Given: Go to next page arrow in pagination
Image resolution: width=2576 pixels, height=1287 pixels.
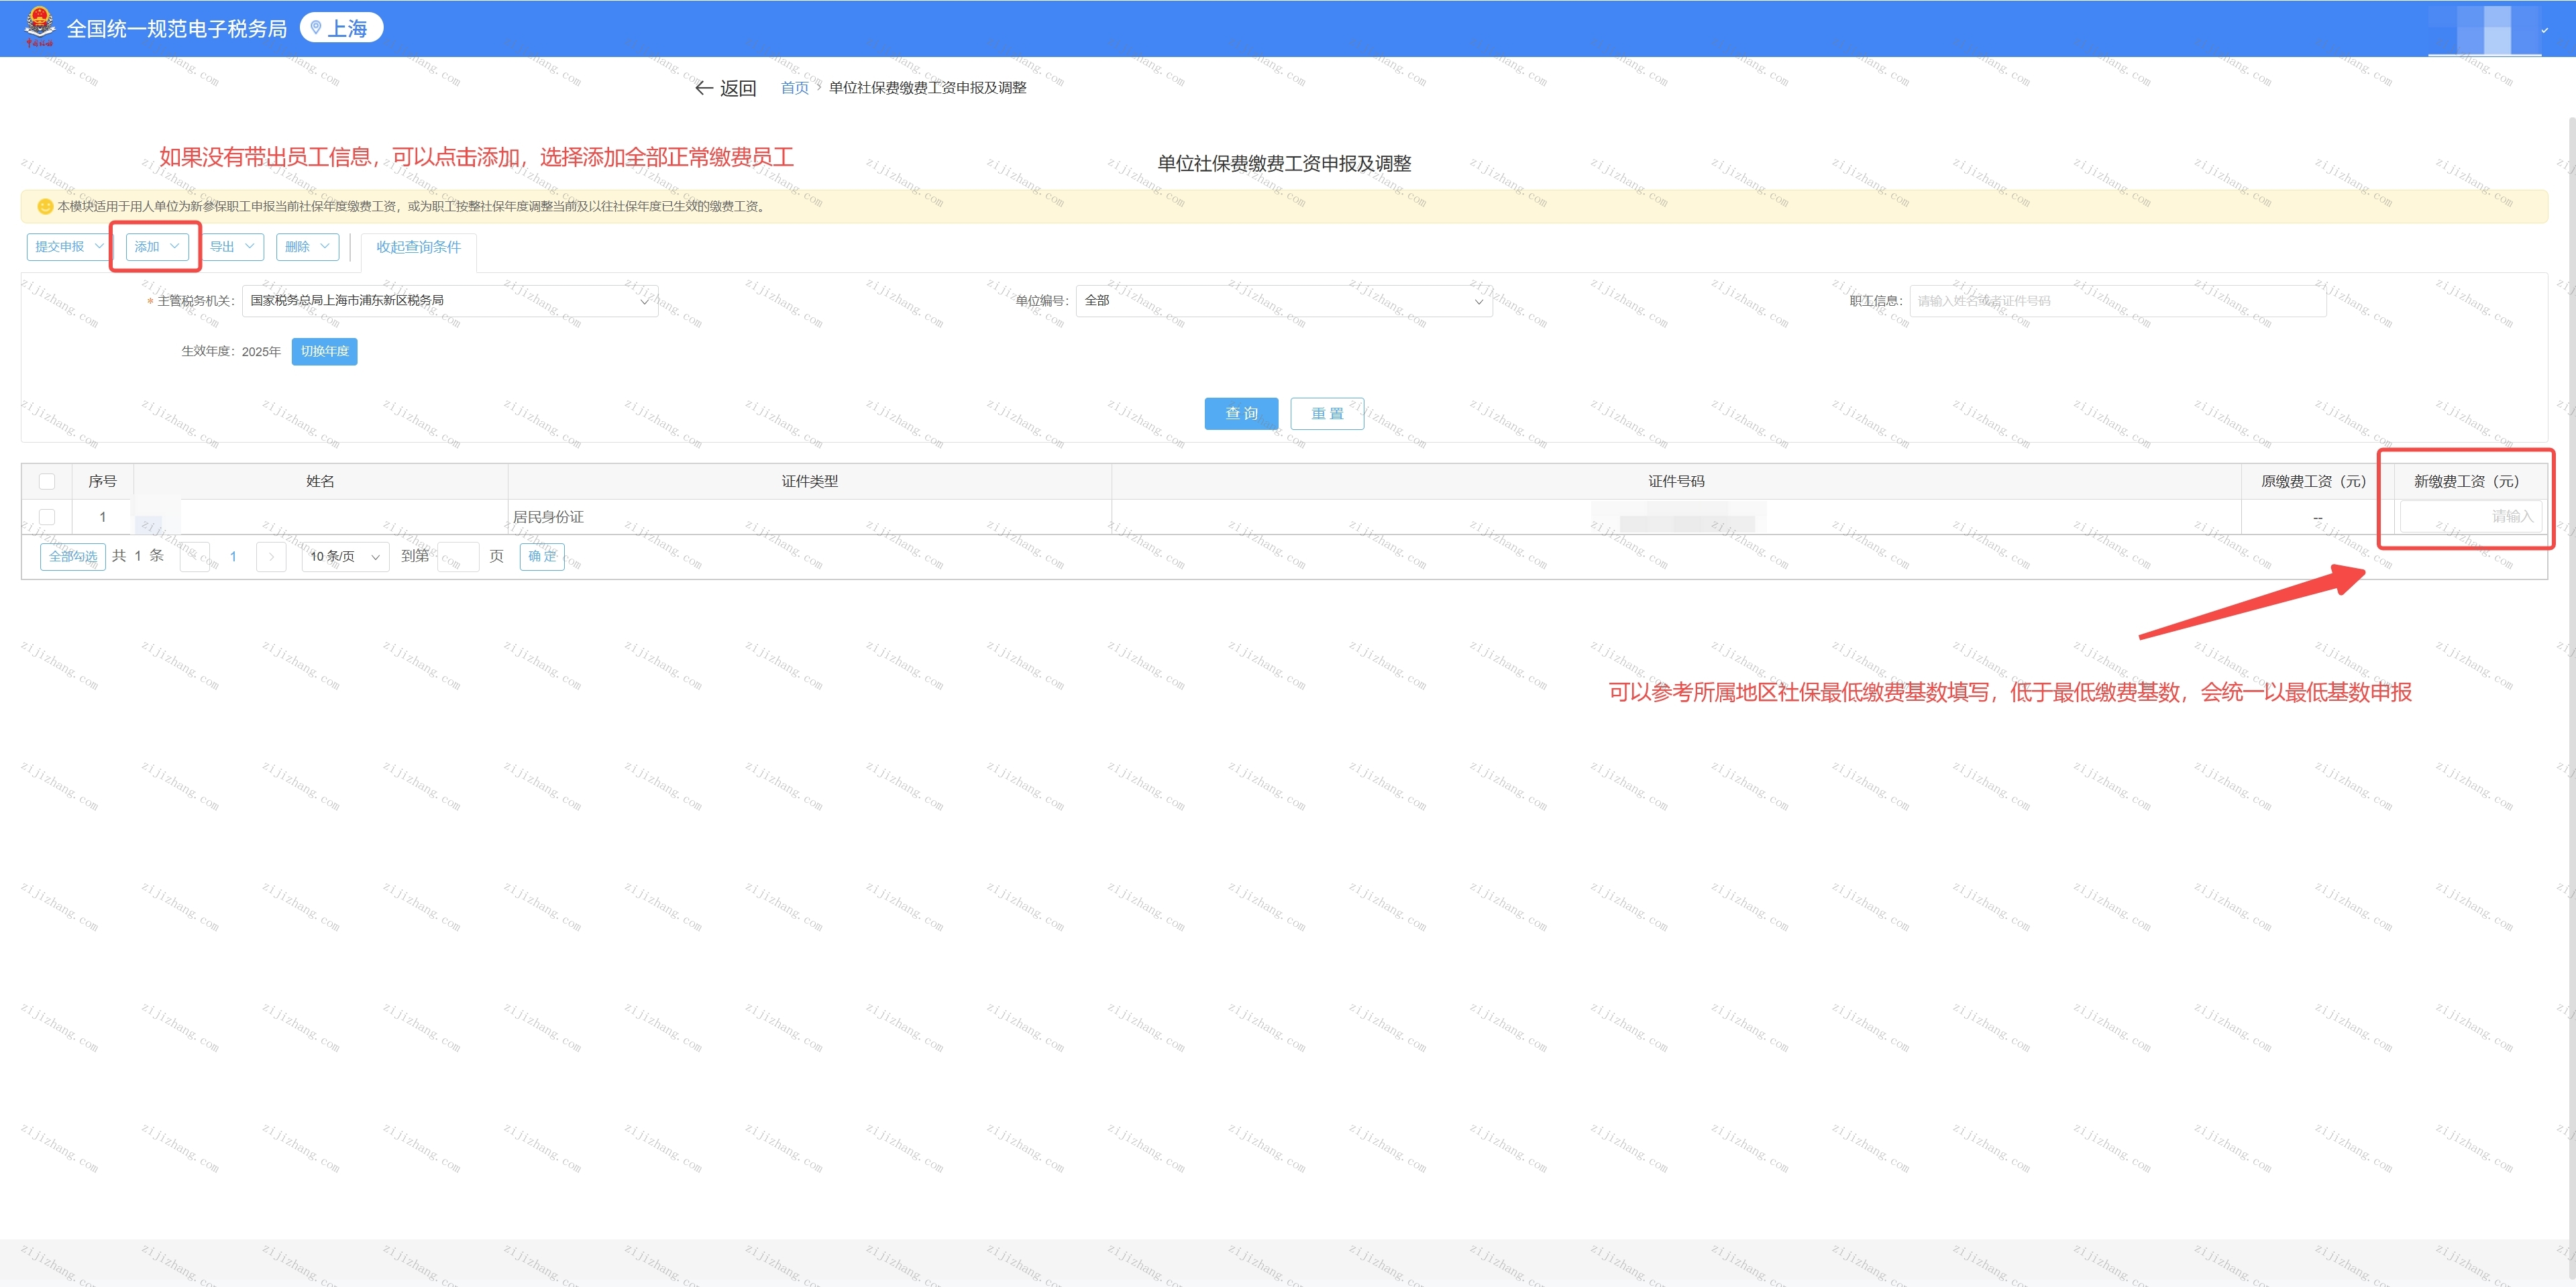Looking at the screenshot, I should (271, 557).
